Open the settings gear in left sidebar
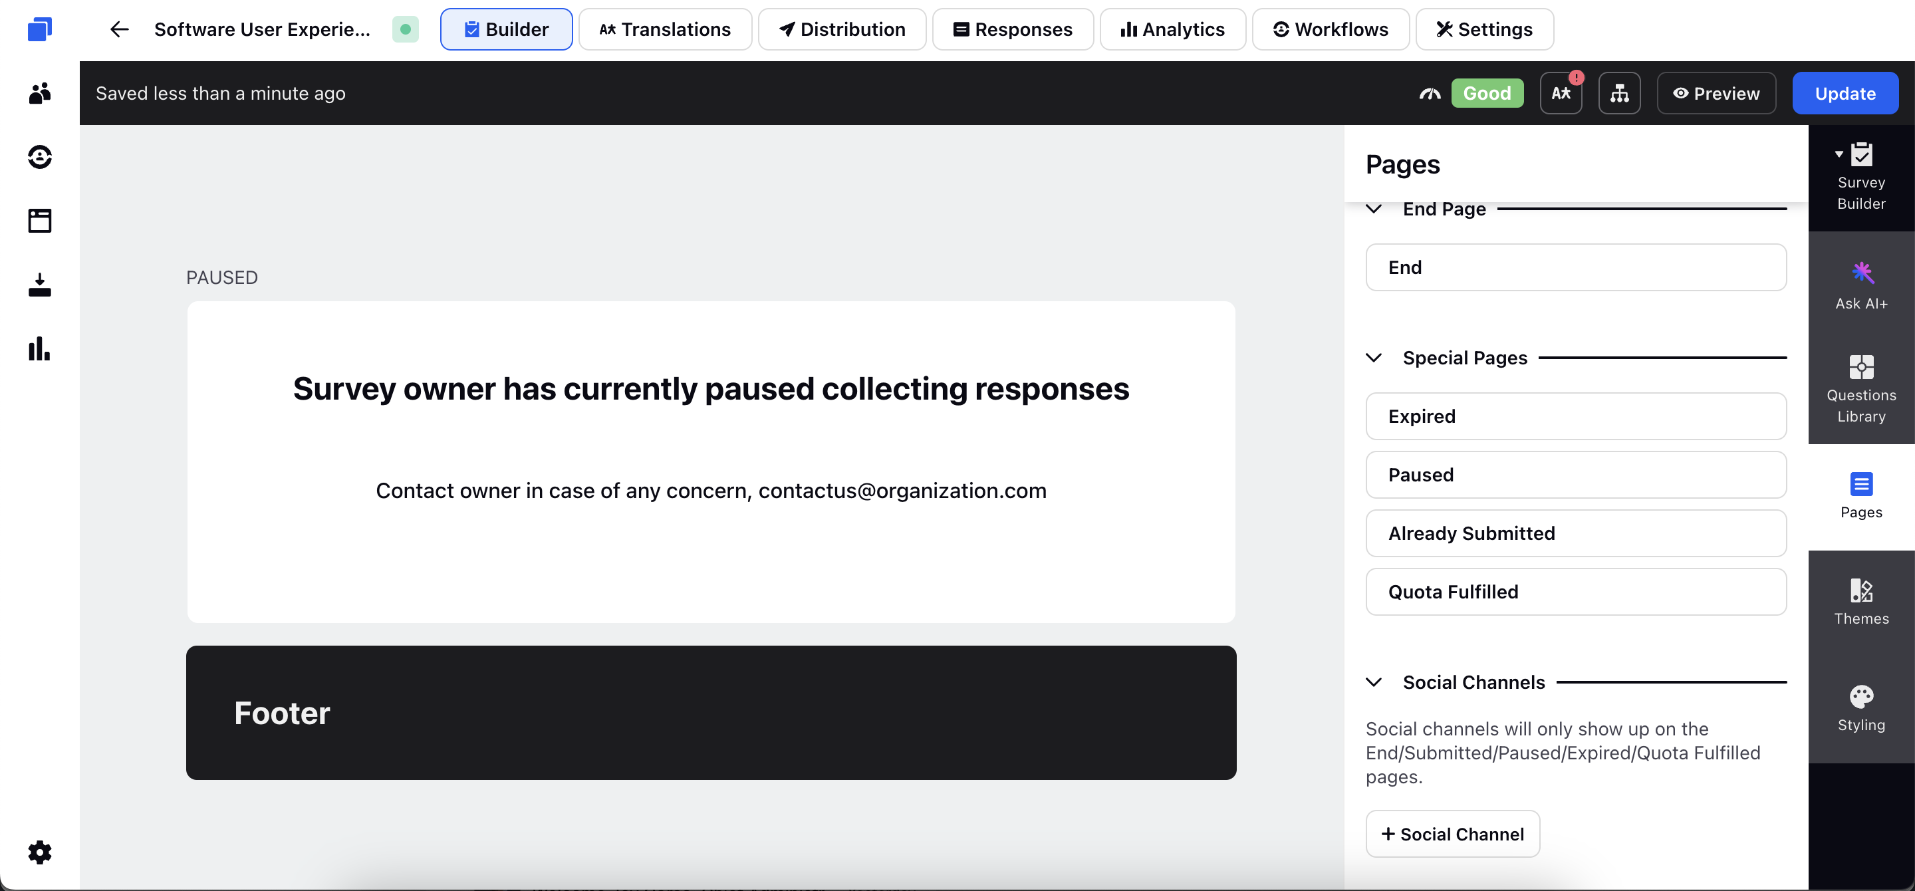Image resolution: width=1915 pixels, height=891 pixels. coord(39,852)
